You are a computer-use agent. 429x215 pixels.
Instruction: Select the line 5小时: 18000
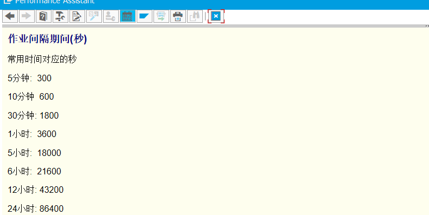tap(35, 153)
